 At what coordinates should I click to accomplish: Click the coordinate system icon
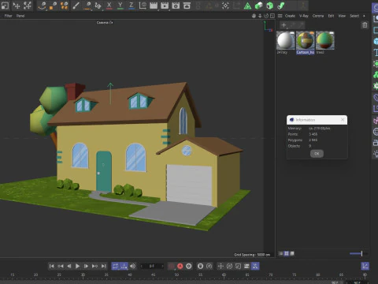point(143,6)
